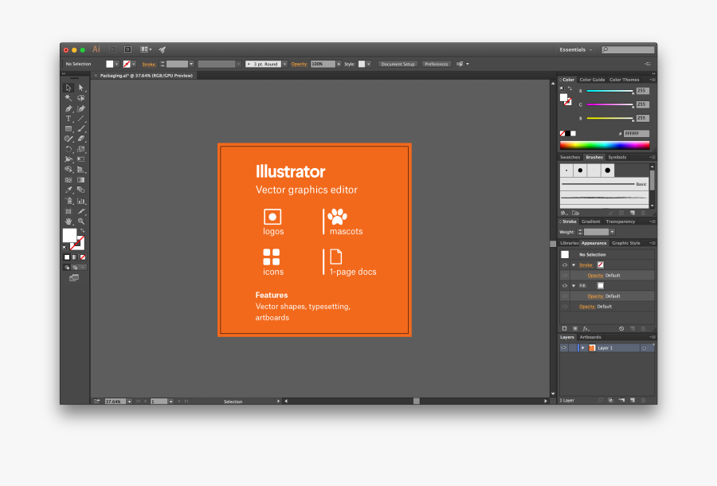Toggle the Fill visibility in the Appearance panel
Screen dimensions: 717x486
click(565, 285)
